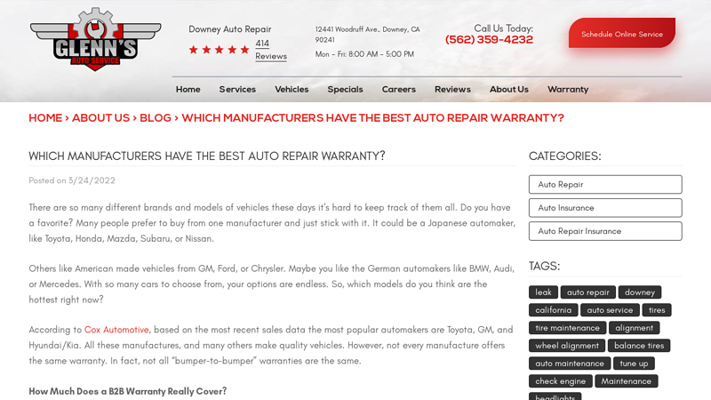The image size is (711, 400).
Task: Click the 'california' tag
Action: coord(553,310)
